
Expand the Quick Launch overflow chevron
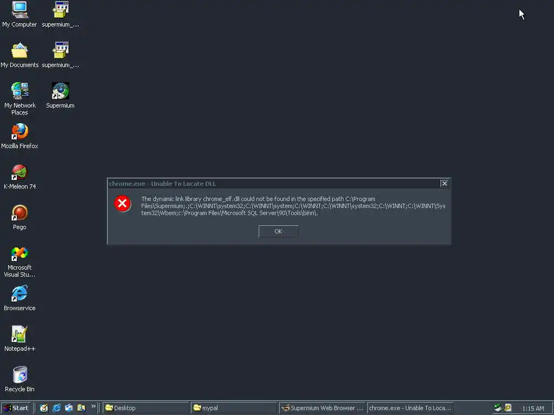click(x=93, y=406)
